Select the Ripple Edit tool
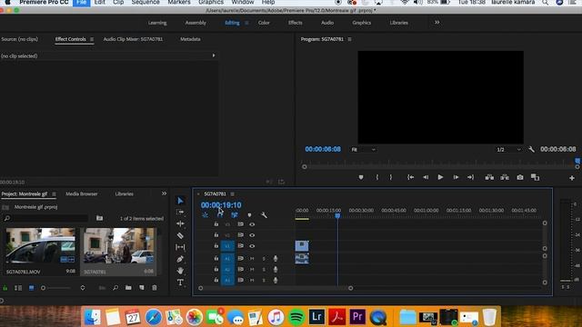 [x=180, y=223]
